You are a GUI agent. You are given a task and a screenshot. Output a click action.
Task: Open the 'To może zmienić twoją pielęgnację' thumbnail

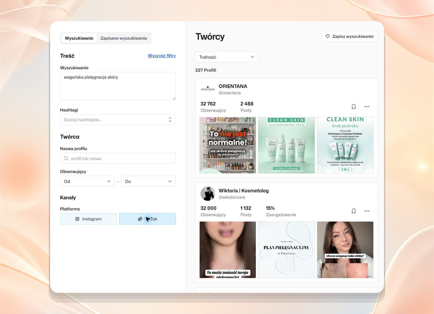tap(228, 250)
